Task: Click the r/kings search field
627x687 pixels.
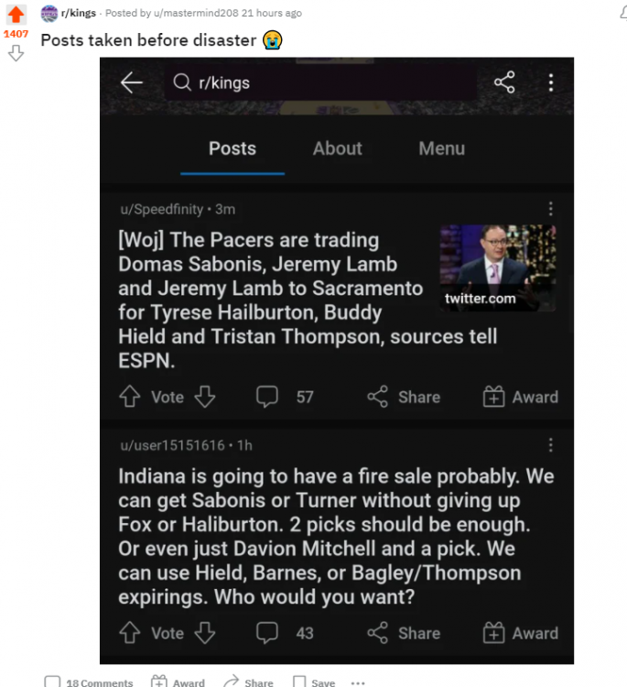Action: coord(320,82)
